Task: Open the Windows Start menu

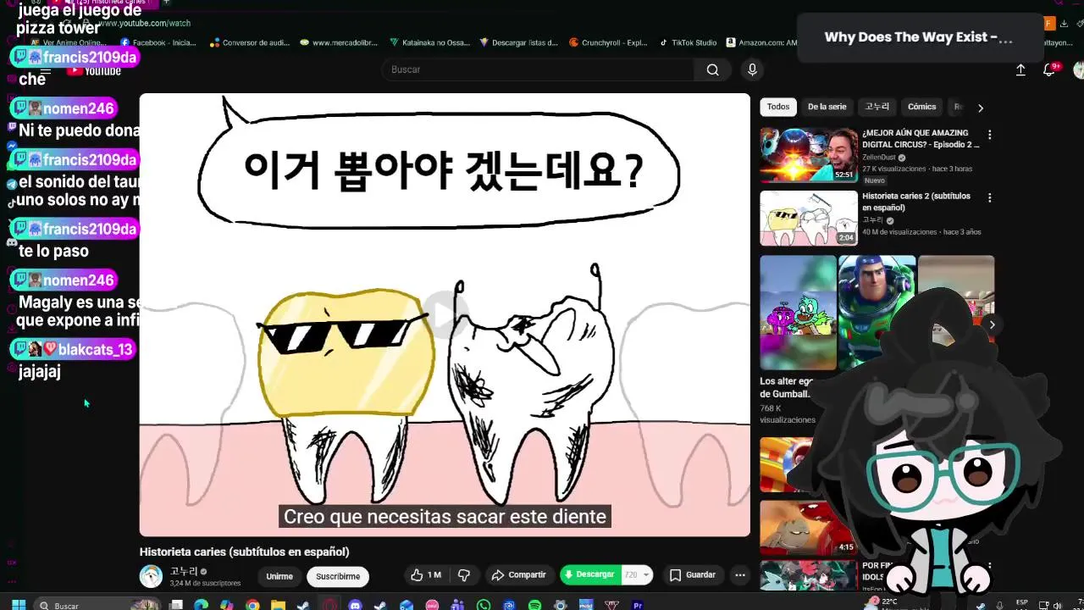Action: (x=18, y=605)
